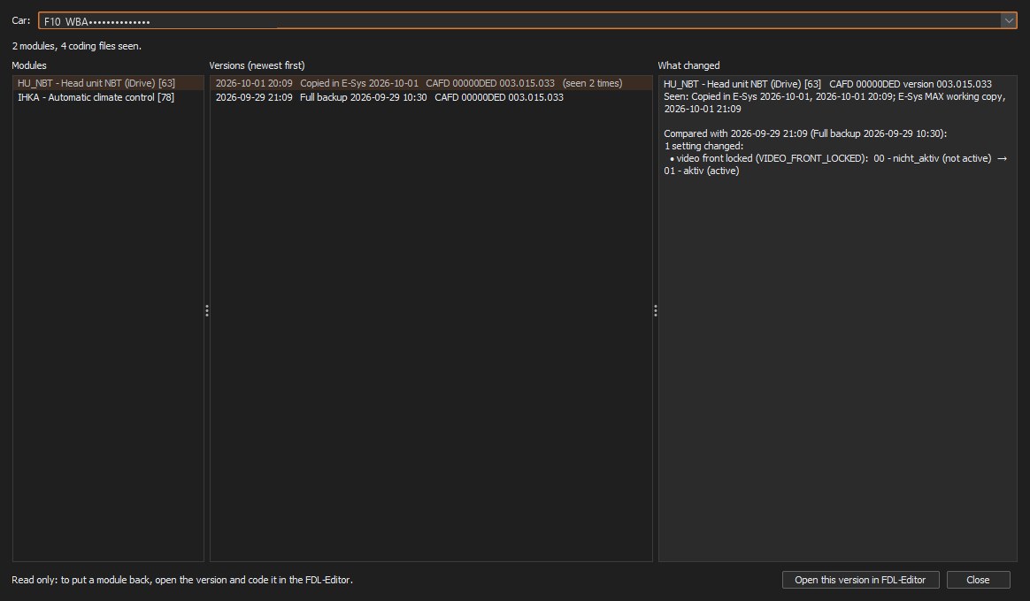
Task: Click the 'Read only' hint at bottom
Action: click(x=182, y=580)
